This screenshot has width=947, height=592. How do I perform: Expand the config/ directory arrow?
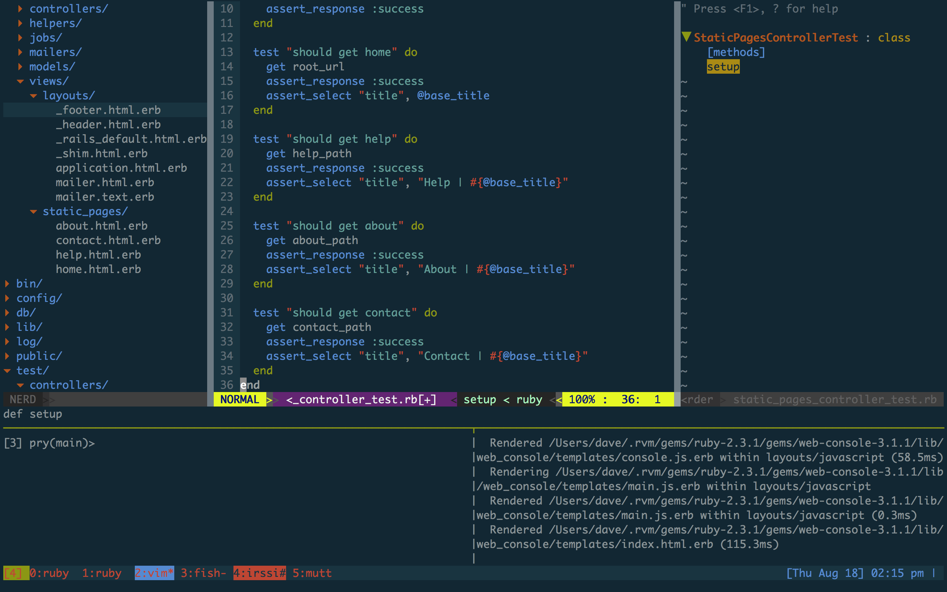click(x=7, y=298)
